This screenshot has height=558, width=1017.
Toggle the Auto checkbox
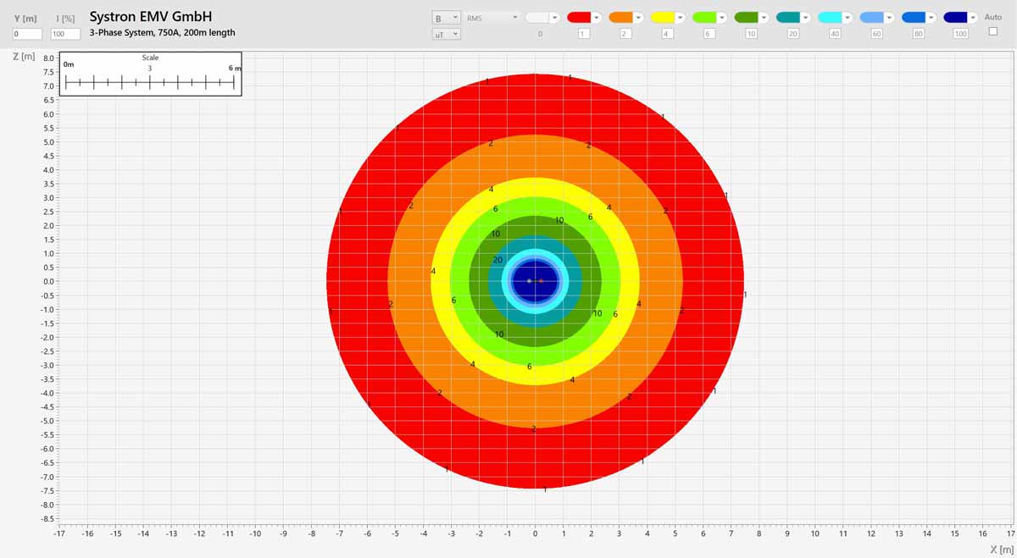click(993, 31)
